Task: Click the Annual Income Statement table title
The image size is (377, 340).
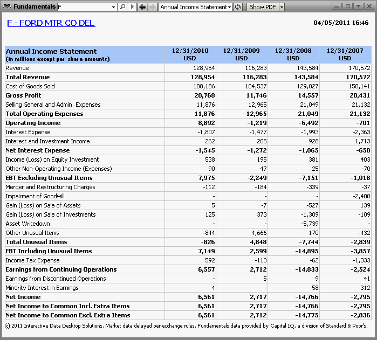Action: coord(51,51)
